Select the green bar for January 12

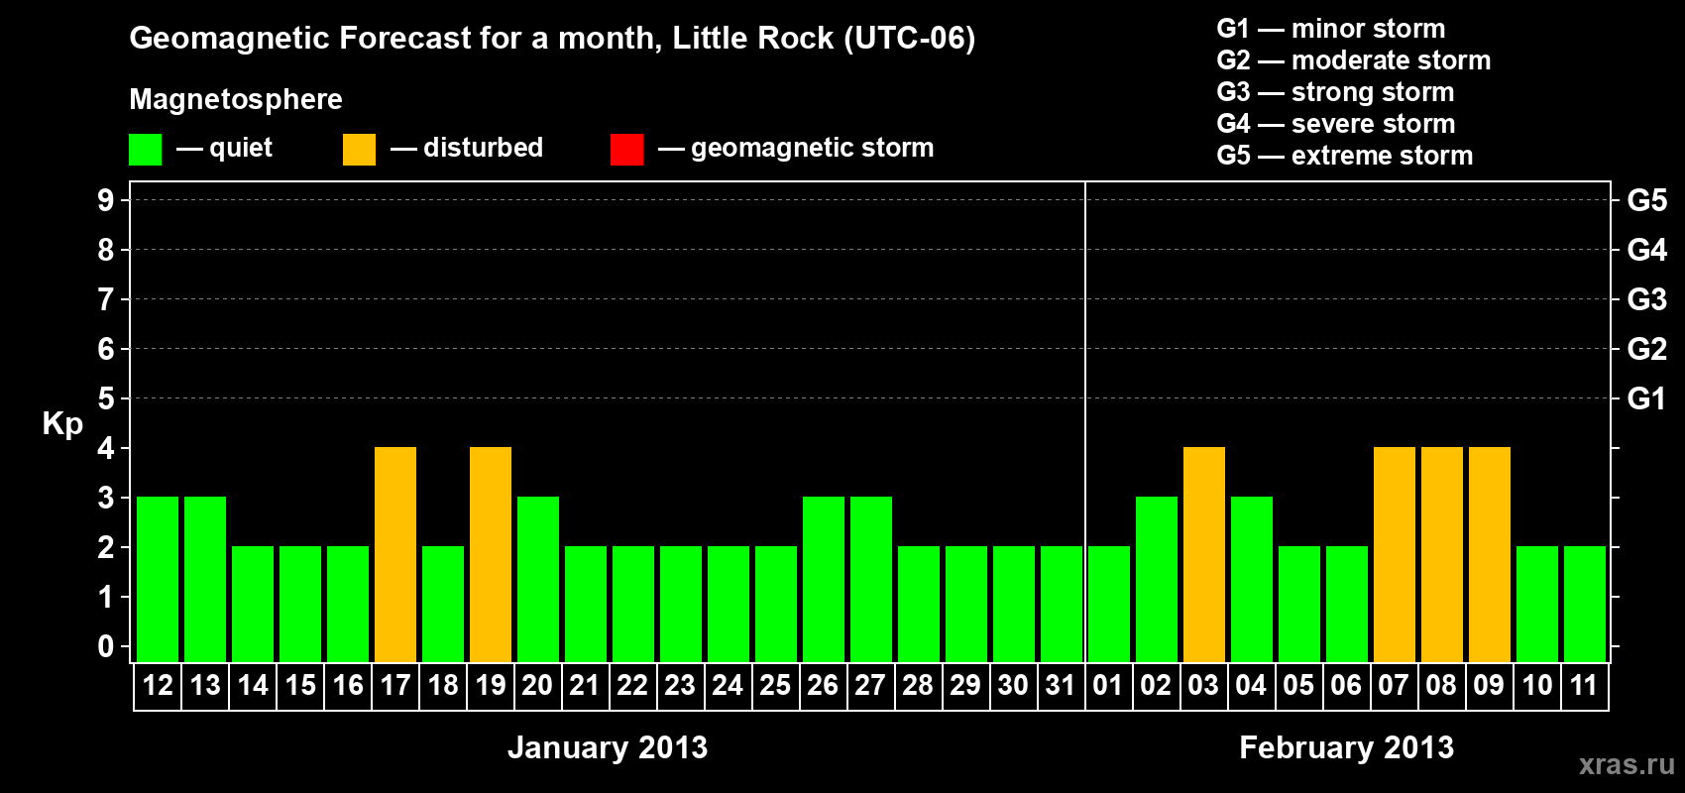click(158, 580)
